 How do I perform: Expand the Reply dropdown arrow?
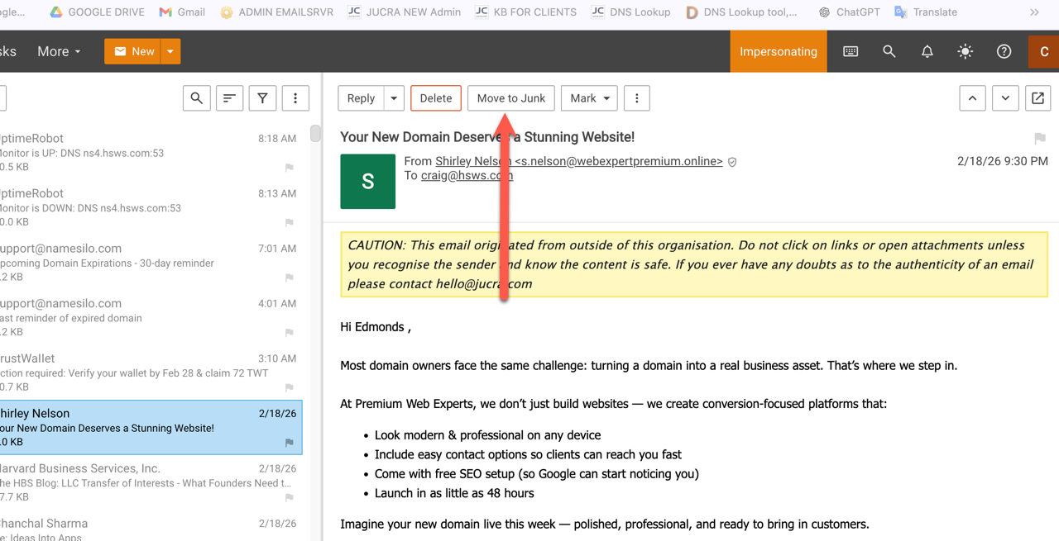pos(394,98)
